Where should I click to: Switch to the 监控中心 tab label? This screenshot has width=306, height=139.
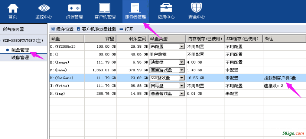coord(44,17)
